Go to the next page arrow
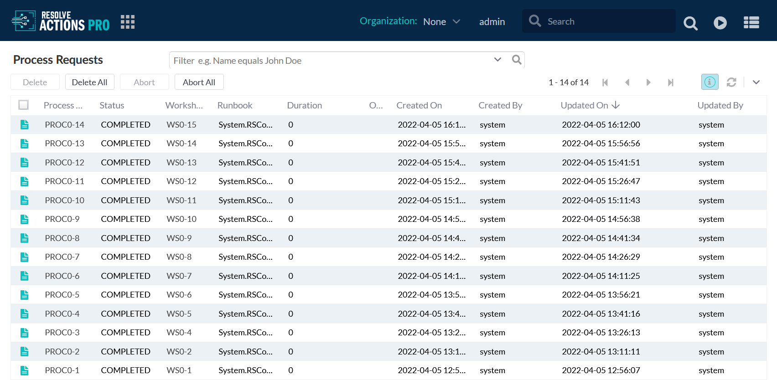 [648, 82]
